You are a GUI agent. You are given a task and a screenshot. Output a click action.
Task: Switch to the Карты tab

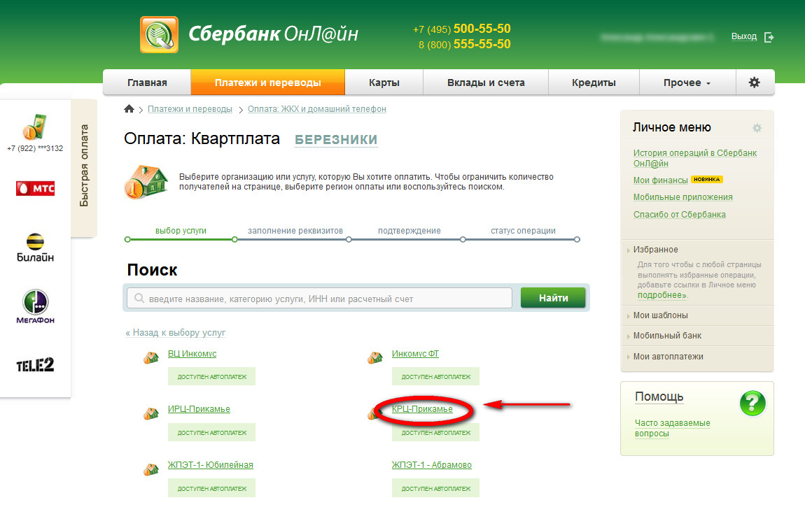click(x=384, y=83)
